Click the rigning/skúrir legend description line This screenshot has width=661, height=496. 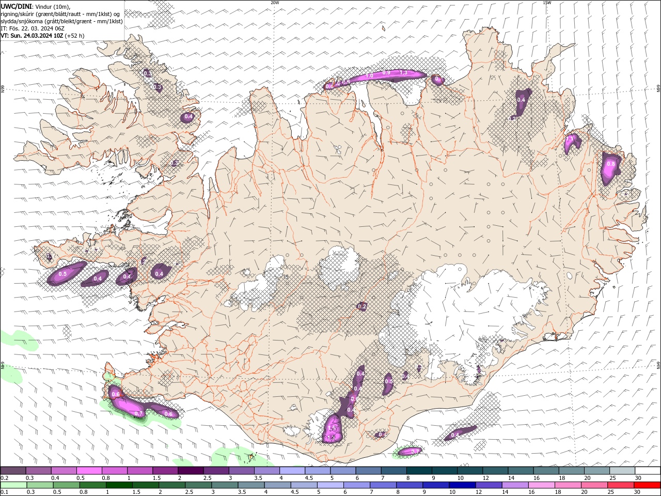pos(61,14)
